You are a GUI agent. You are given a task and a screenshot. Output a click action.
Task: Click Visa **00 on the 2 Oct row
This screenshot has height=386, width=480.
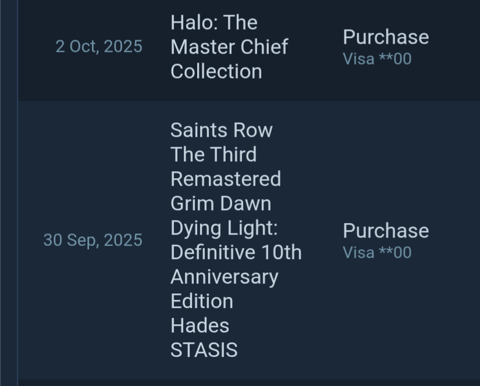point(377,59)
